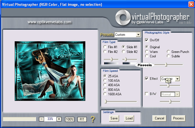Toggle the Effect checkbox
Screen dimensions: 195x128
click(x=147, y=78)
